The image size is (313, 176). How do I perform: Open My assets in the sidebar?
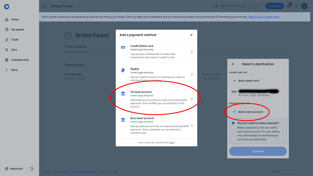(17, 30)
